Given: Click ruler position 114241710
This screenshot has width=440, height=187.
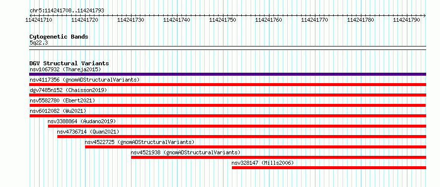Looking at the screenshot, I should click(39, 20).
